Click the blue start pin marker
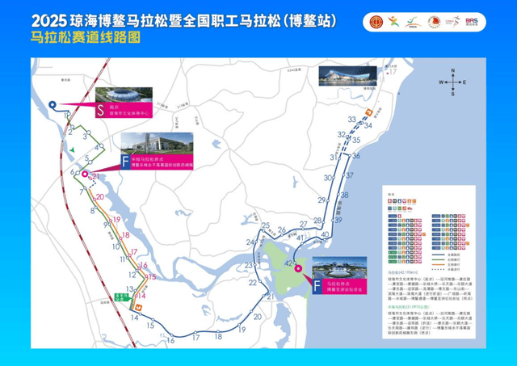517x366 pixels. tap(53, 104)
